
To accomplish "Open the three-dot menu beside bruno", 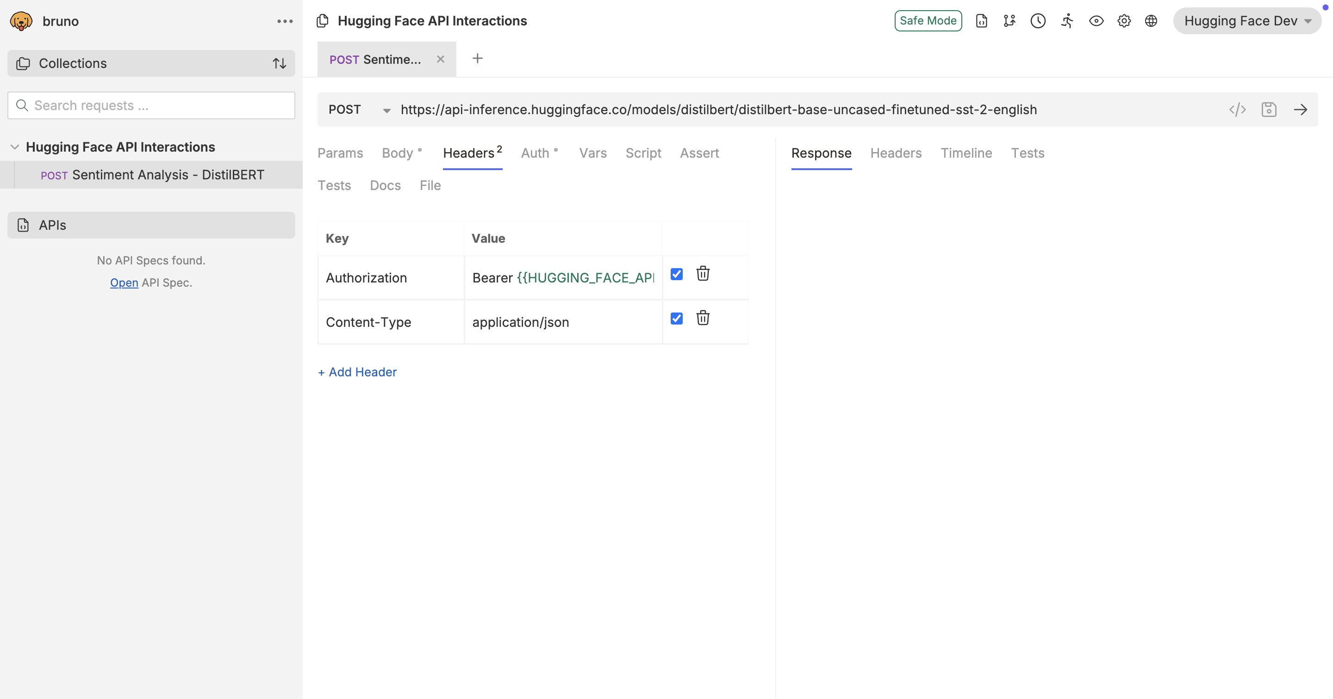I will pos(285,21).
